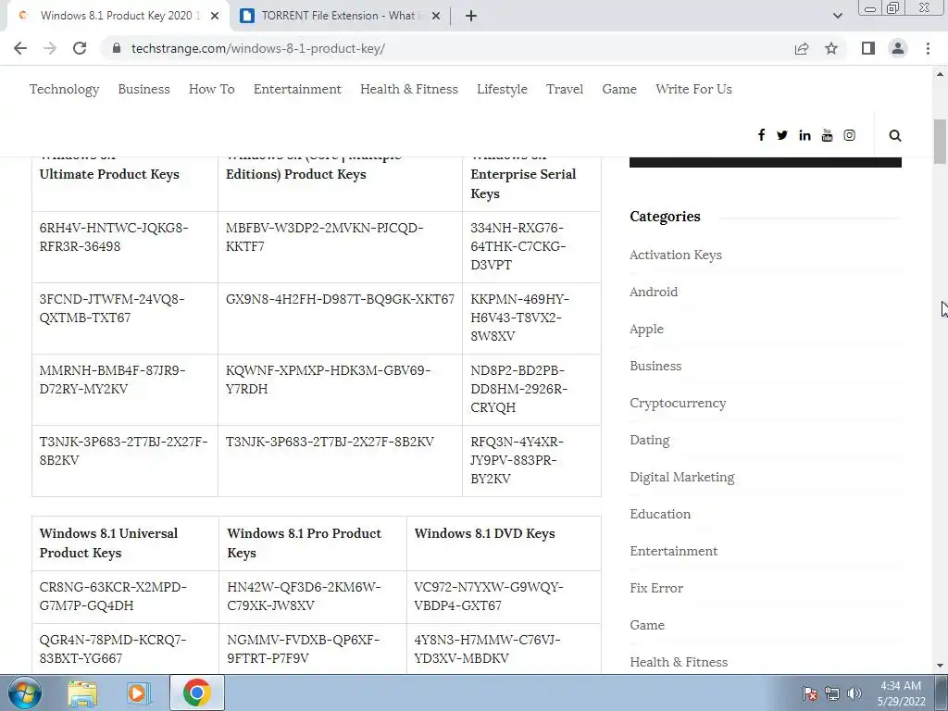Open the Technology menu
The image size is (948, 711).
coord(64,89)
